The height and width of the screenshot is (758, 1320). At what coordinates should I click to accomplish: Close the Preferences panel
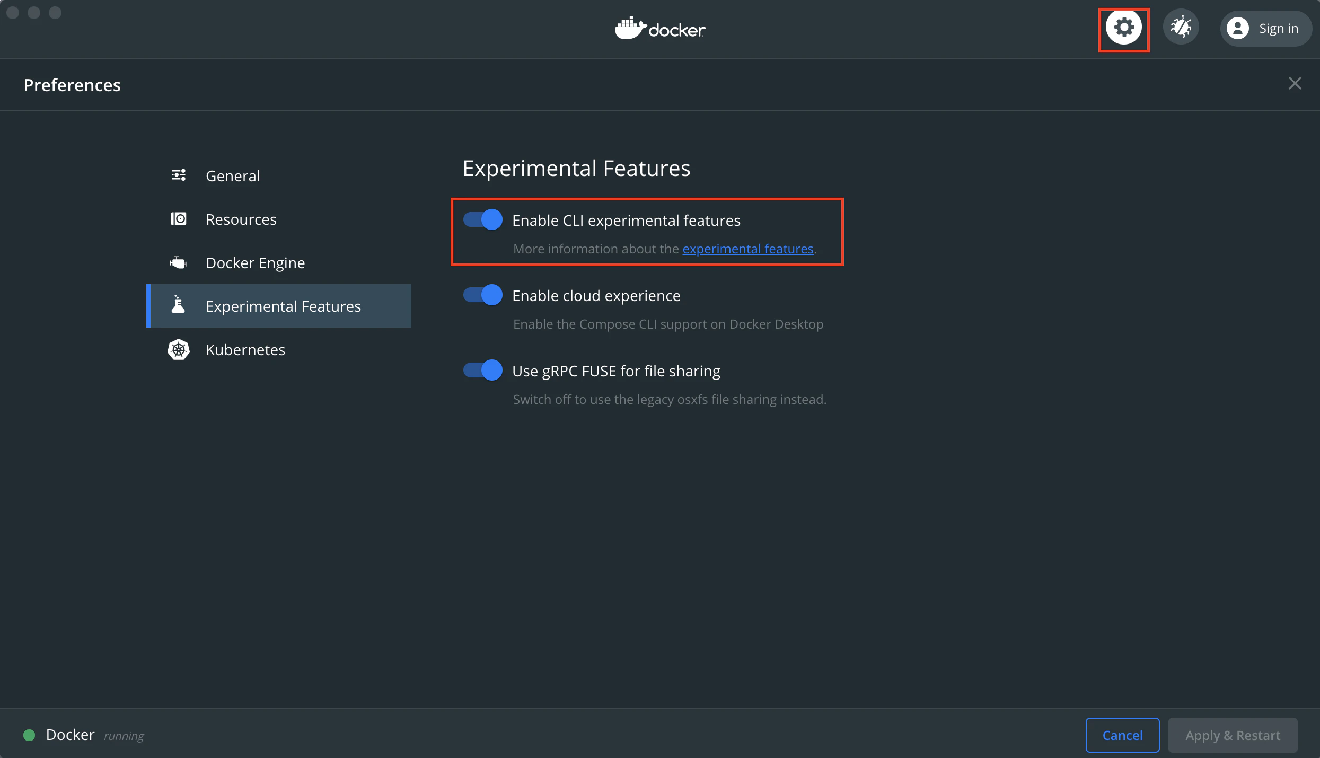click(1295, 84)
